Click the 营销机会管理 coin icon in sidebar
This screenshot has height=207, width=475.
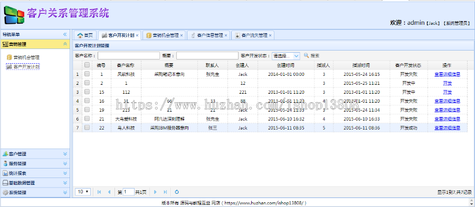coord(9,57)
